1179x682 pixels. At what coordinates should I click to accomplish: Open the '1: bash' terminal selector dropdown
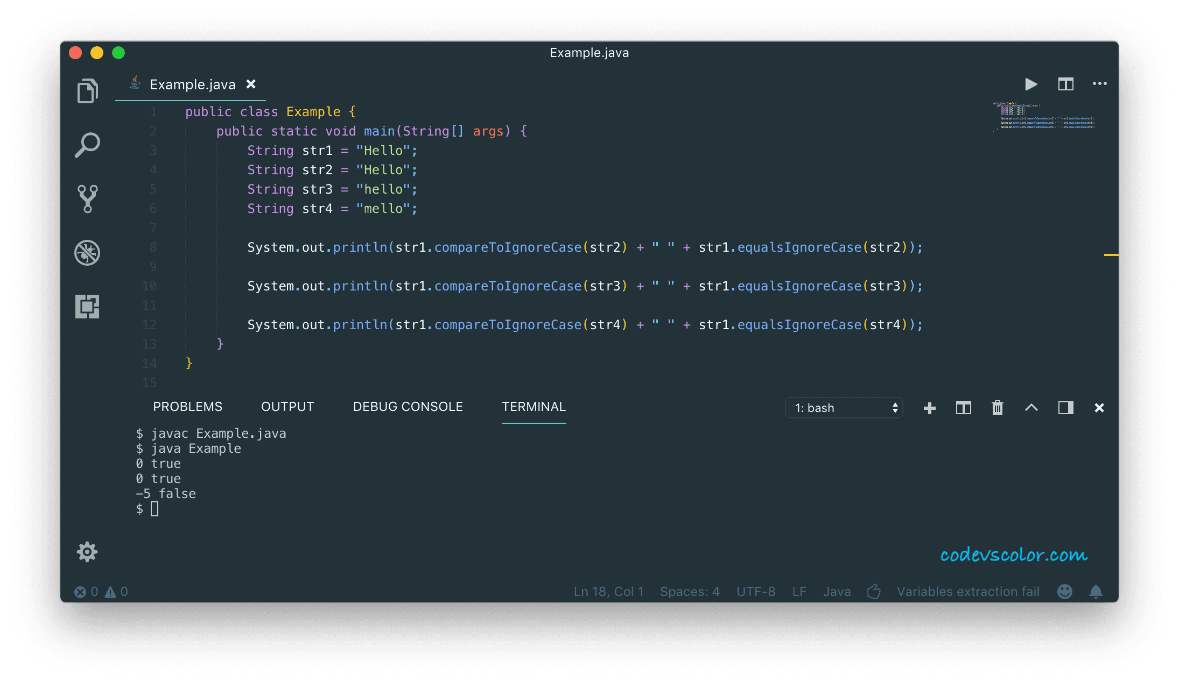point(844,408)
